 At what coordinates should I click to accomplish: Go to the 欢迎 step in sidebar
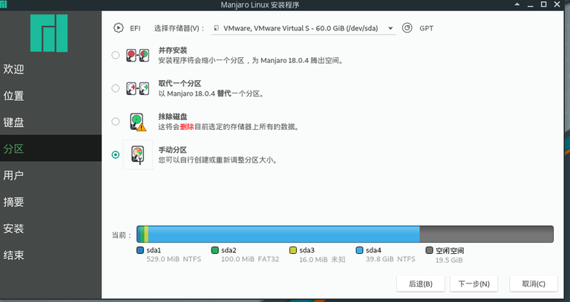[x=50, y=69]
